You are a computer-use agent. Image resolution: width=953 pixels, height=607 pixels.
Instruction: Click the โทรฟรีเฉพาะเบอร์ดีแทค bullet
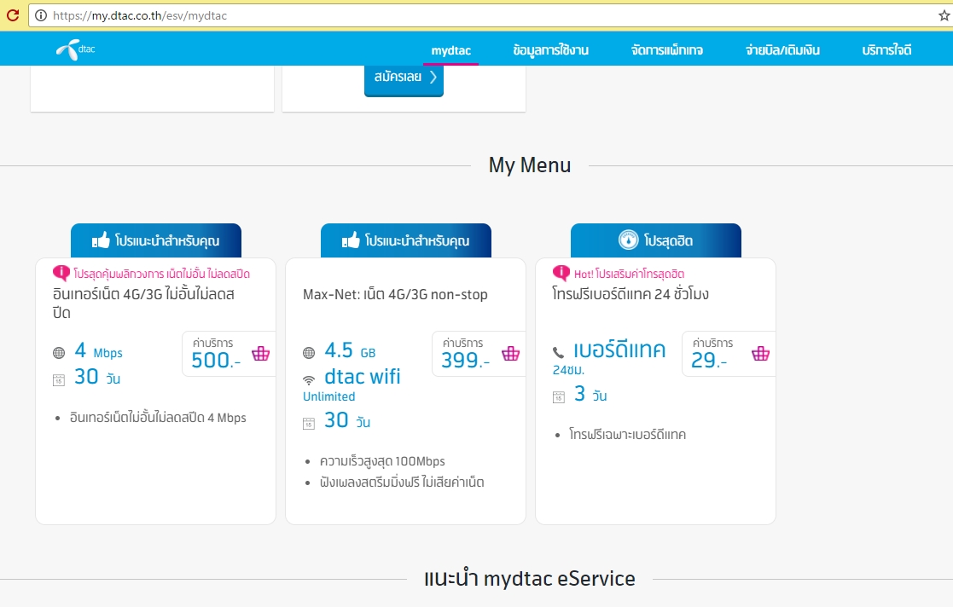627,435
